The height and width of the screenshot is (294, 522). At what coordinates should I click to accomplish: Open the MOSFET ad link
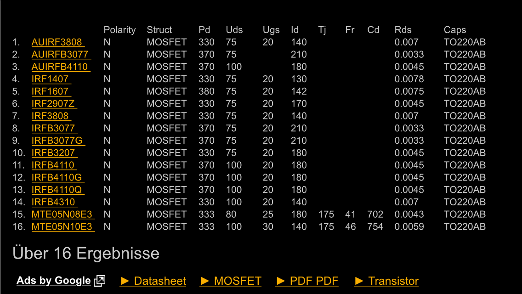231,281
